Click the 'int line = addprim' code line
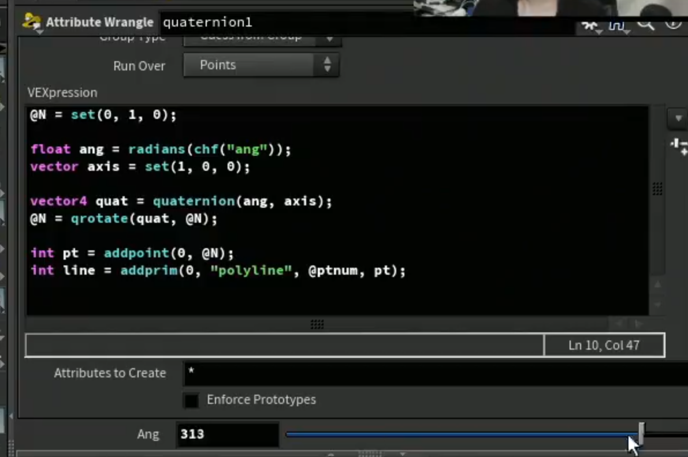 (x=218, y=271)
